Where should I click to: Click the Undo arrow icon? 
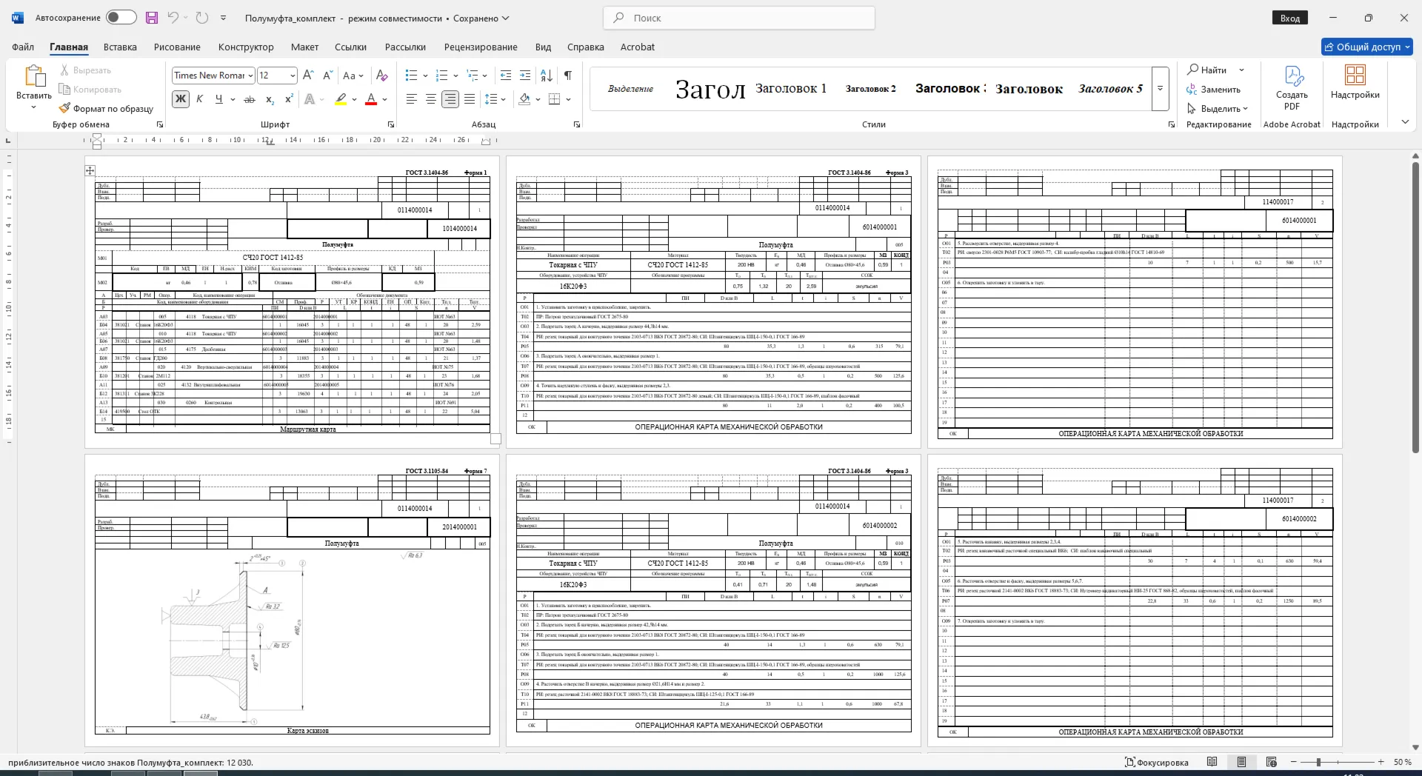point(173,18)
